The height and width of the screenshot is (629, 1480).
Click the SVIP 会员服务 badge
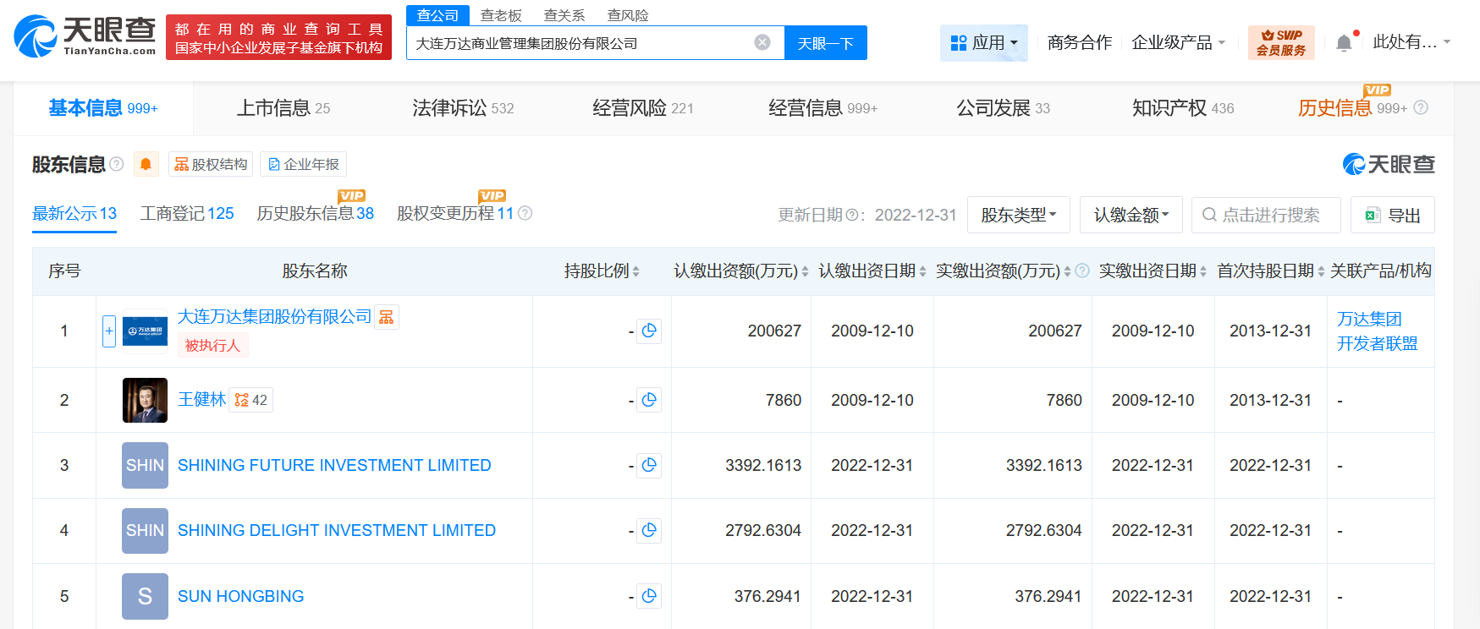coord(1281,42)
